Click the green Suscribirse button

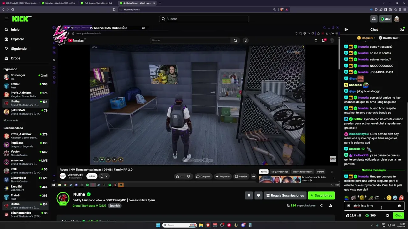coord(321,196)
